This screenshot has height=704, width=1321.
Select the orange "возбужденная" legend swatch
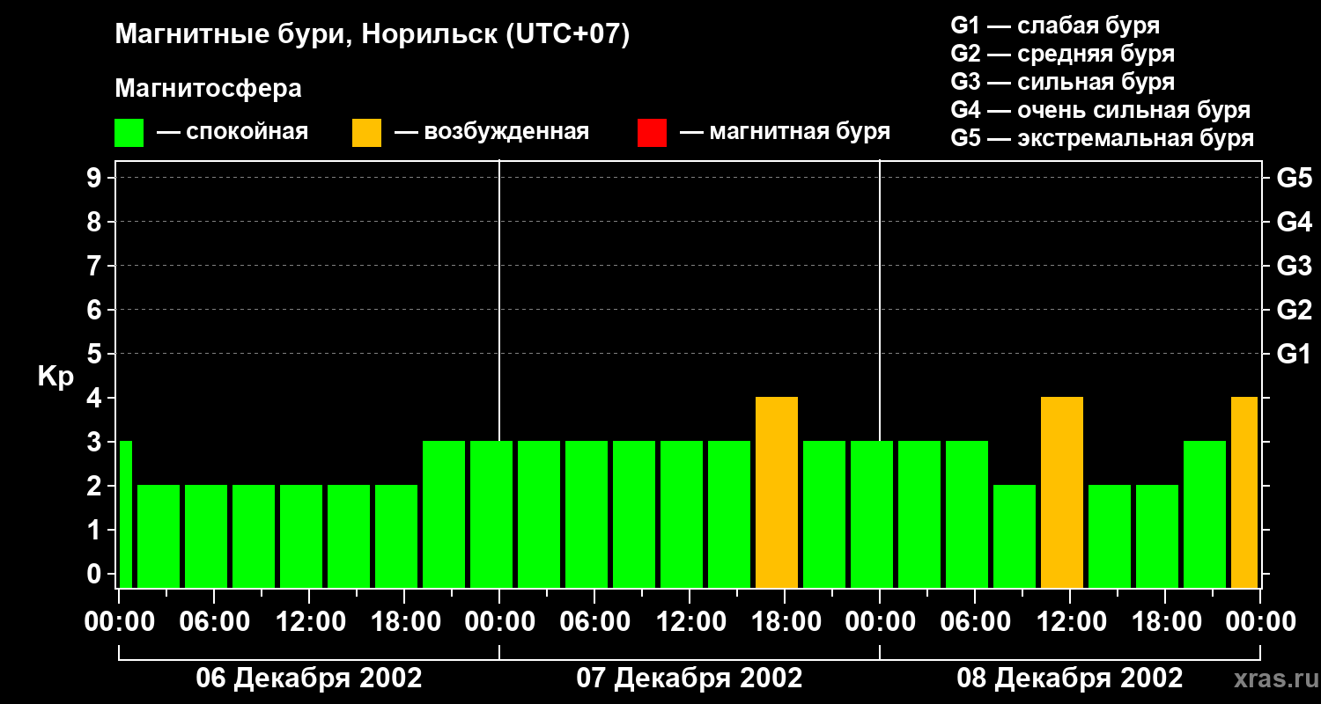point(366,133)
